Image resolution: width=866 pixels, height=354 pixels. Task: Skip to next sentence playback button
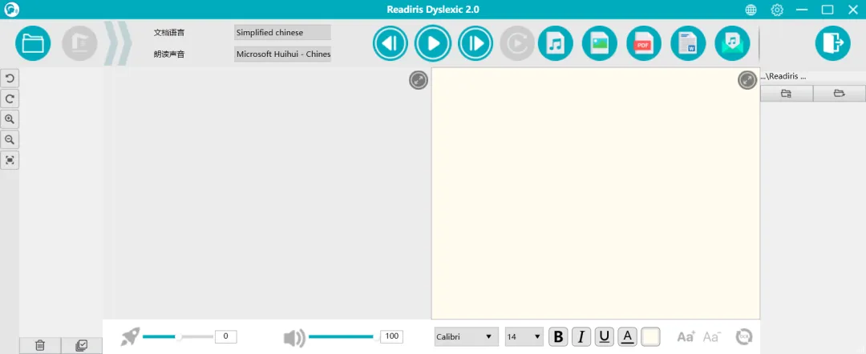click(475, 43)
